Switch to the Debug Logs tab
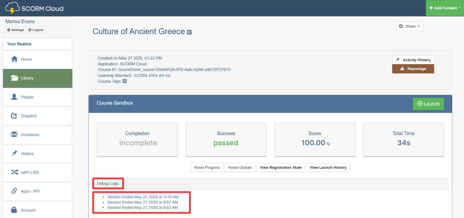 point(108,184)
